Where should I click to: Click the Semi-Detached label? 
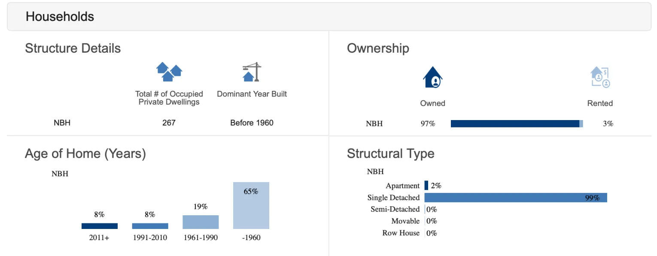pos(395,209)
